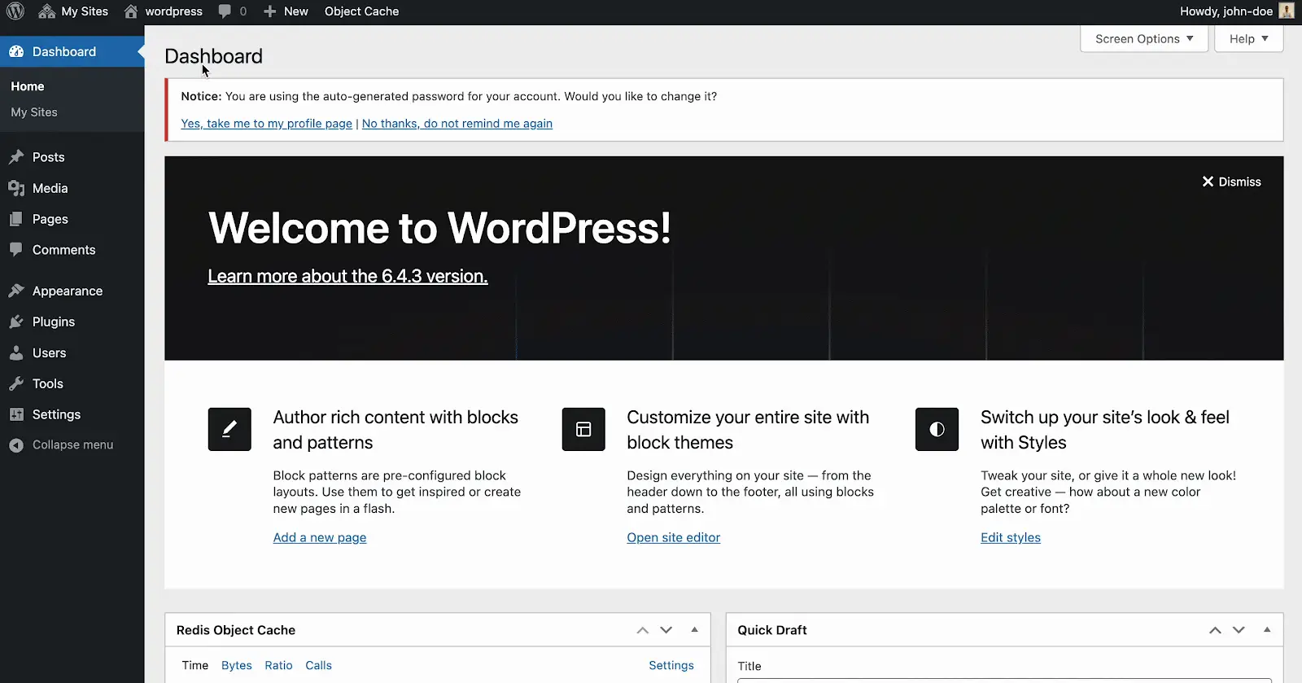Viewport: 1302px width, 683px height.
Task: Expand the Help tab
Action: point(1248,38)
